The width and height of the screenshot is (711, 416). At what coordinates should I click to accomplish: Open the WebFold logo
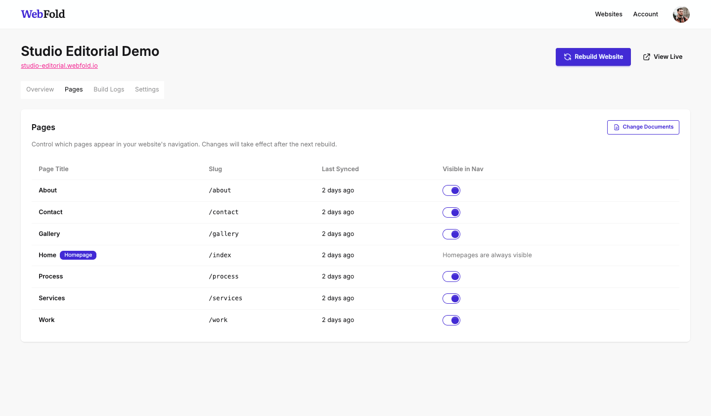pyautogui.click(x=43, y=14)
